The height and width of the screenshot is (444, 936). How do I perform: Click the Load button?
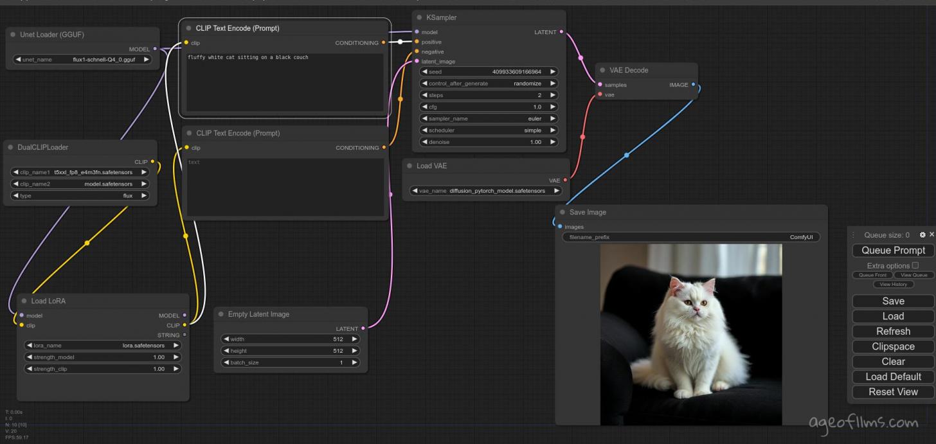(x=893, y=316)
